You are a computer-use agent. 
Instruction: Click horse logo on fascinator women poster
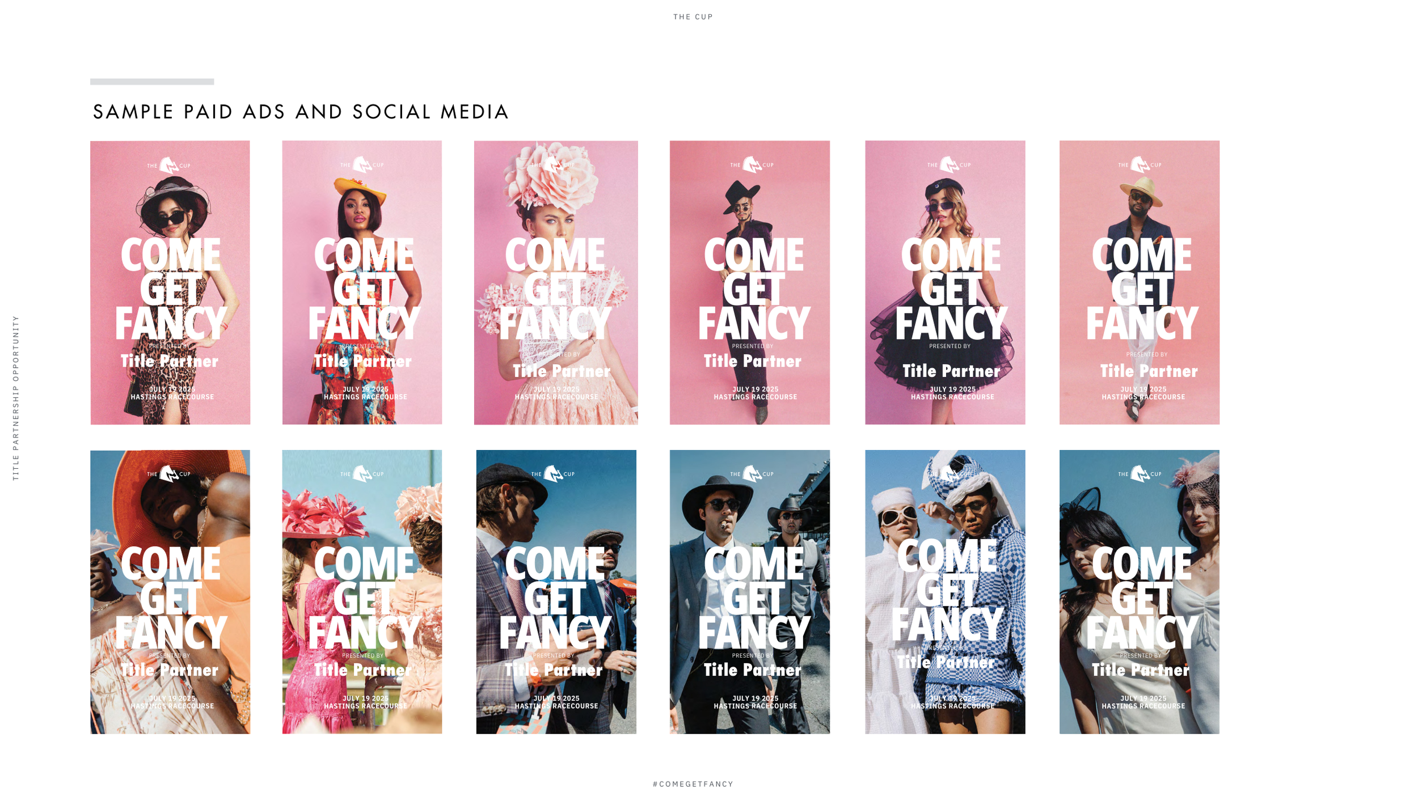[x=1140, y=474]
